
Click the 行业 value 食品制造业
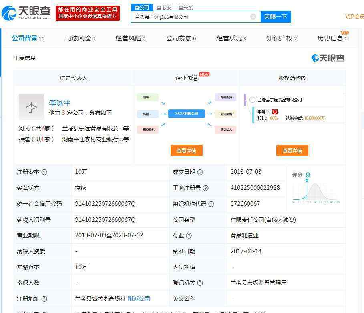[244, 235]
